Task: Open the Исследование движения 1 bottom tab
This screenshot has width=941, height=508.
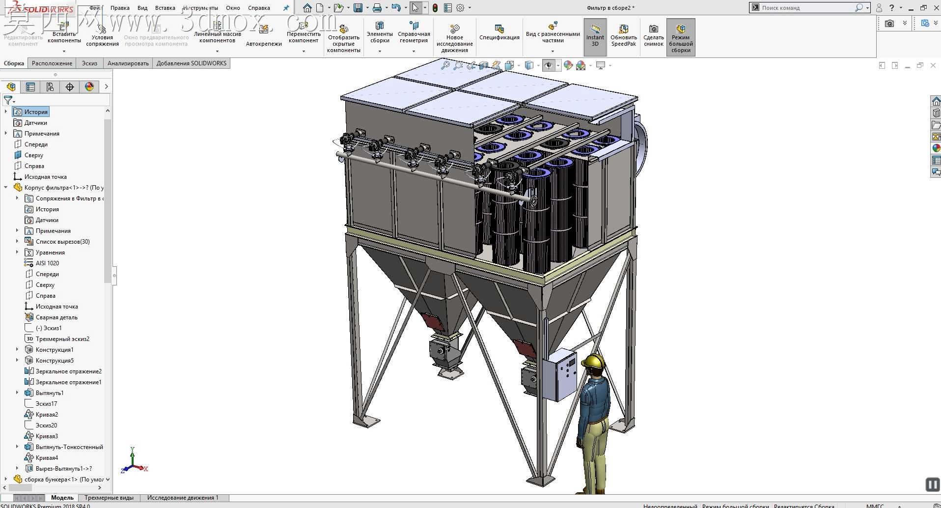Action: (183, 498)
